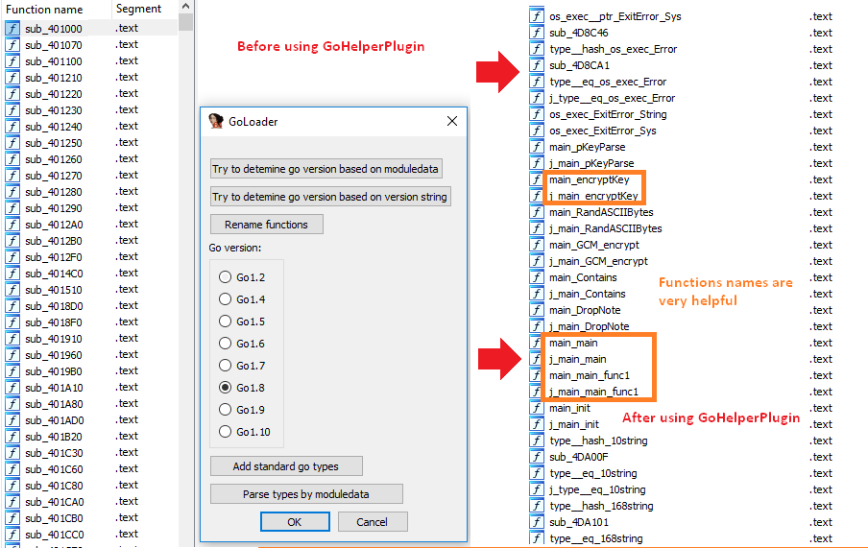The height and width of the screenshot is (548, 868).
Task: Select function icon beside type__hash_10string
Action: pos(537,441)
